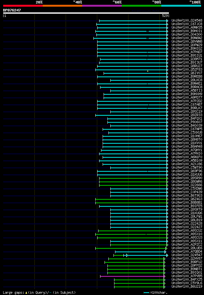The height and width of the screenshot is (295, 204).
Task: Click the green arrowhead of the Q9LUE6 alignment
Action: pyautogui.click(x=166, y=248)
